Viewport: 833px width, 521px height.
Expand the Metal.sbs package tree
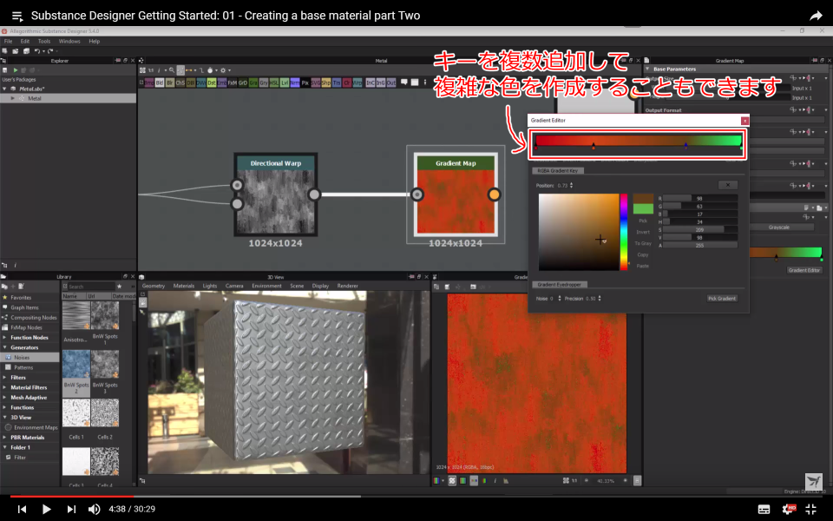(x=5, y=89)
